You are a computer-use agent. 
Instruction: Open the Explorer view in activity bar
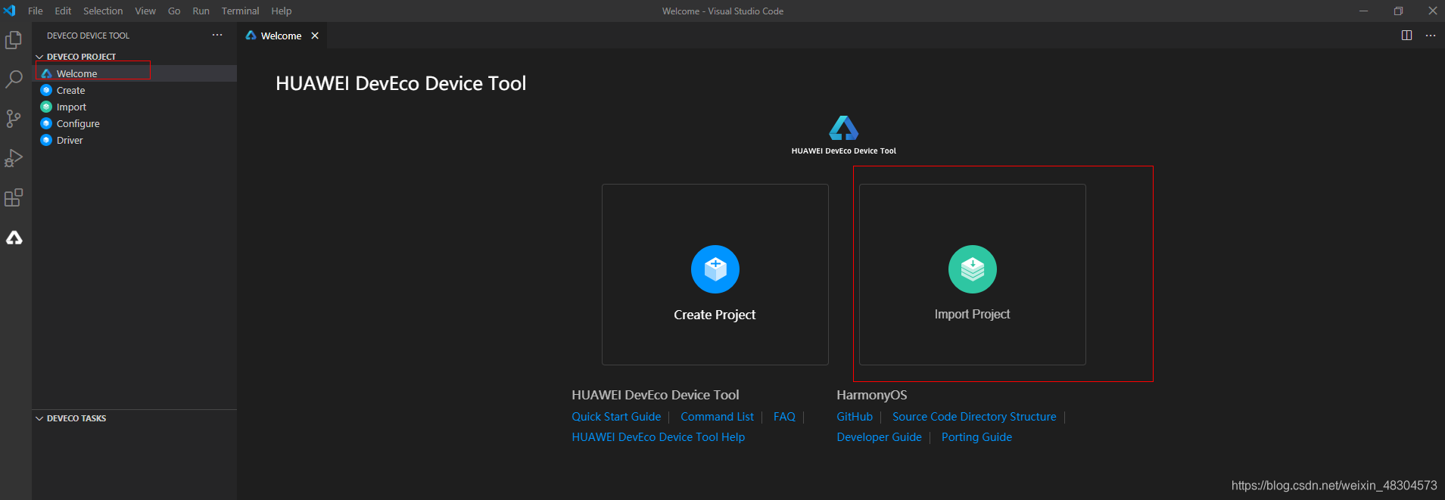[14, 39]
